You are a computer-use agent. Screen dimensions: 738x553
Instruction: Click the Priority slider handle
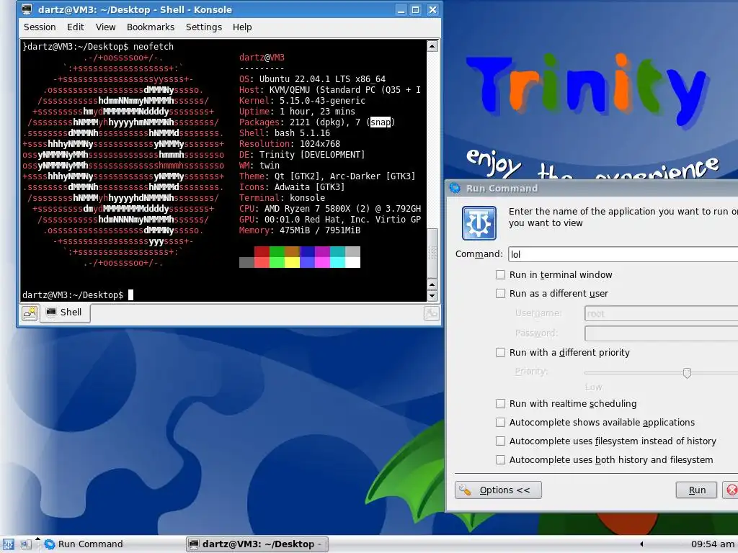(687, 373)
